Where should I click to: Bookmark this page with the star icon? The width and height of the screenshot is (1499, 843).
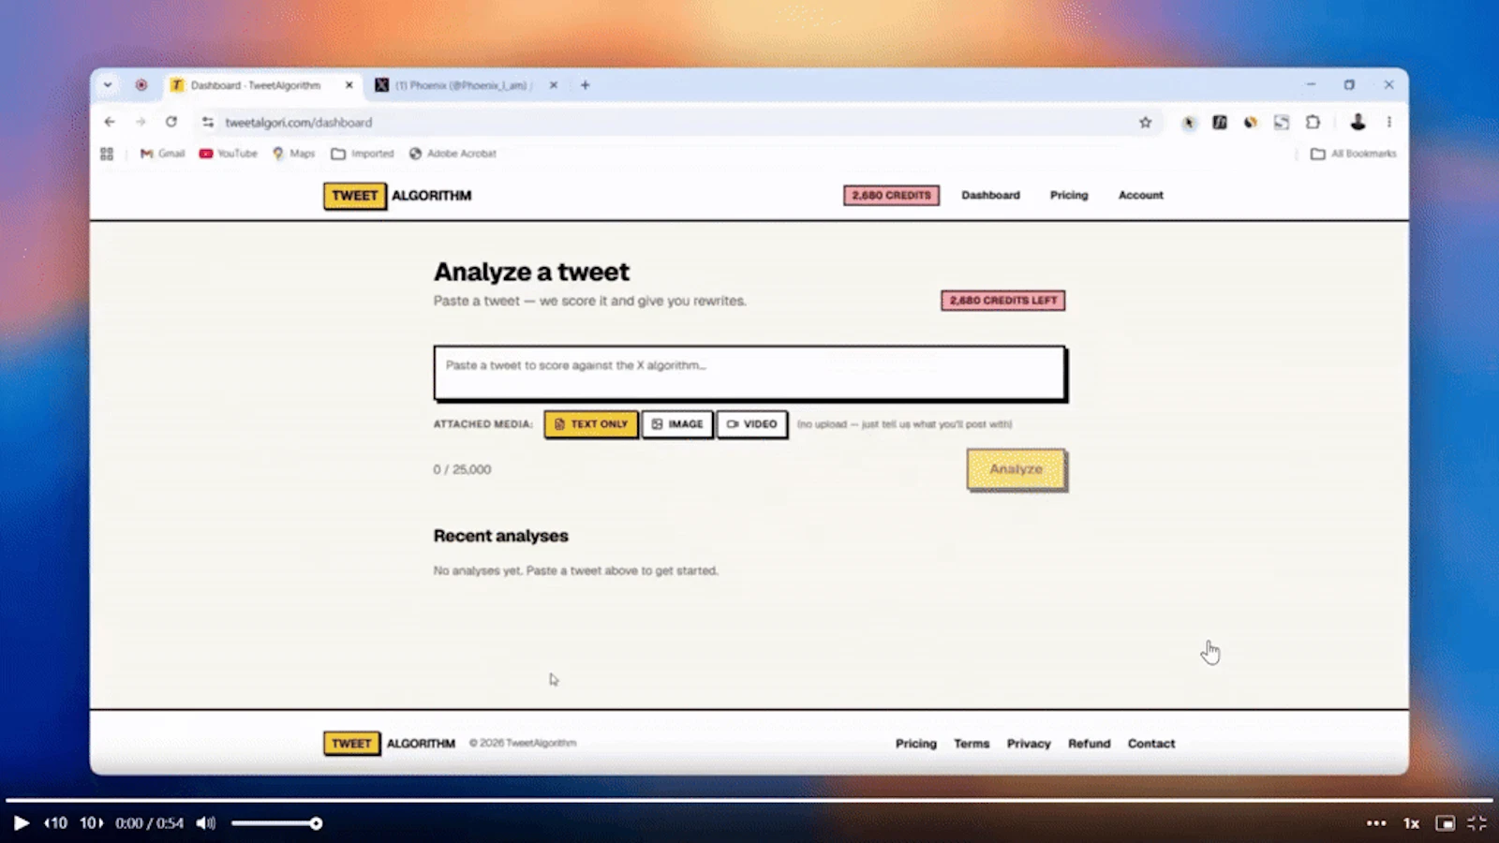(x=1145, y=122)
